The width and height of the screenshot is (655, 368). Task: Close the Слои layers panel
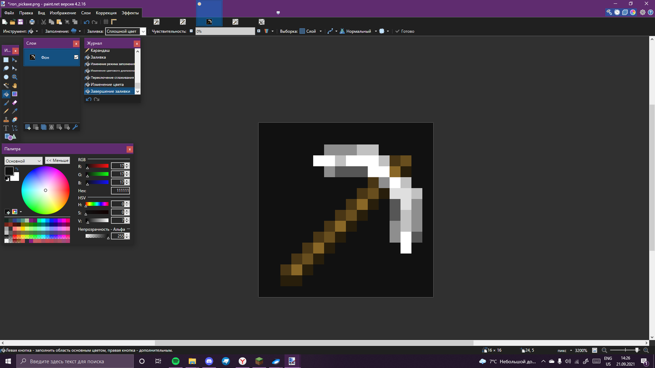tap(76, 43)
